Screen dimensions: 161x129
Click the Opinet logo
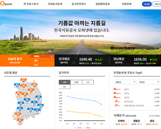point(6,4)
